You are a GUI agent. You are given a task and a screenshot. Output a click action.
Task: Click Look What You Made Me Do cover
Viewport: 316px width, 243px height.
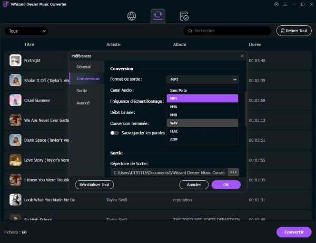pyautogui.click(x=15, y=200)
